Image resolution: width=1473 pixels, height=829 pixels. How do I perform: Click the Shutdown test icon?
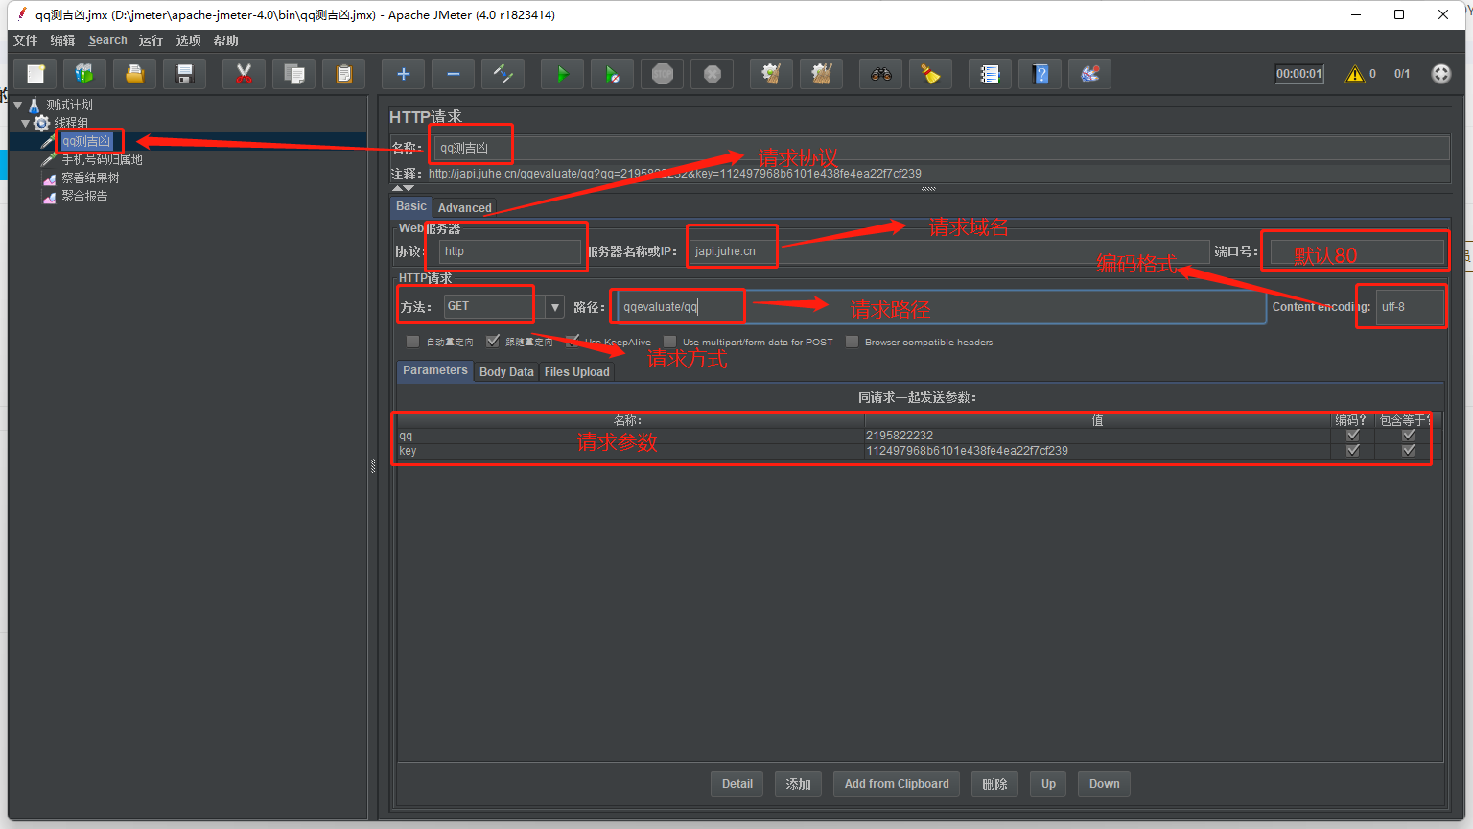point(712,74)
